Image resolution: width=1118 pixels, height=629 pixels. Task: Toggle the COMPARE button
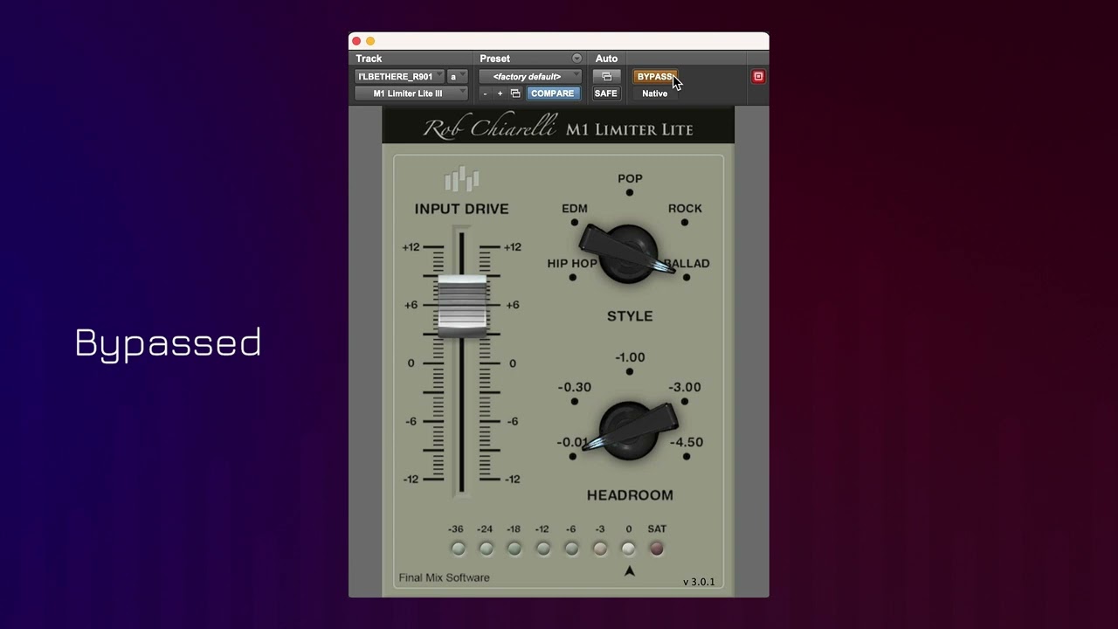[553, 93]
